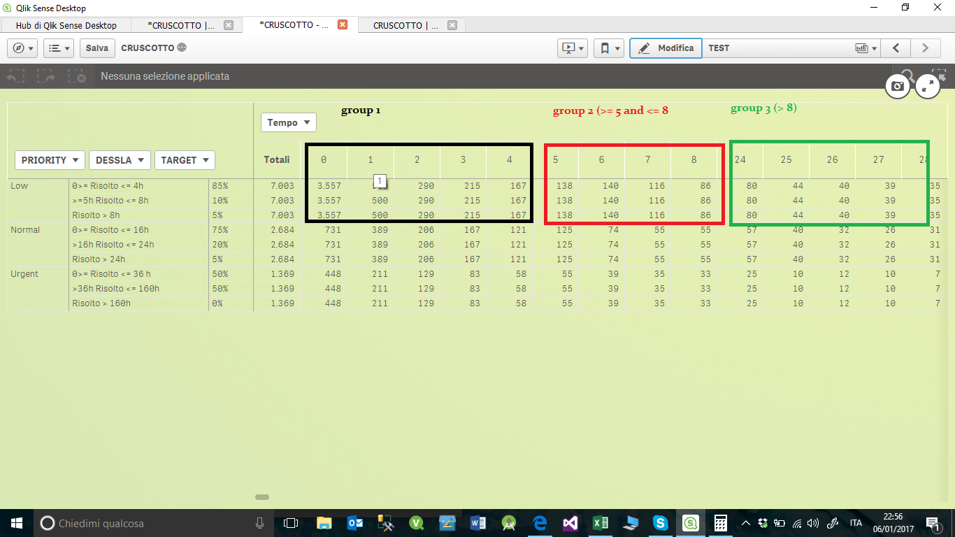Open File Explorer from the taskbar
955x537 pixels.
tap(324, 523)
